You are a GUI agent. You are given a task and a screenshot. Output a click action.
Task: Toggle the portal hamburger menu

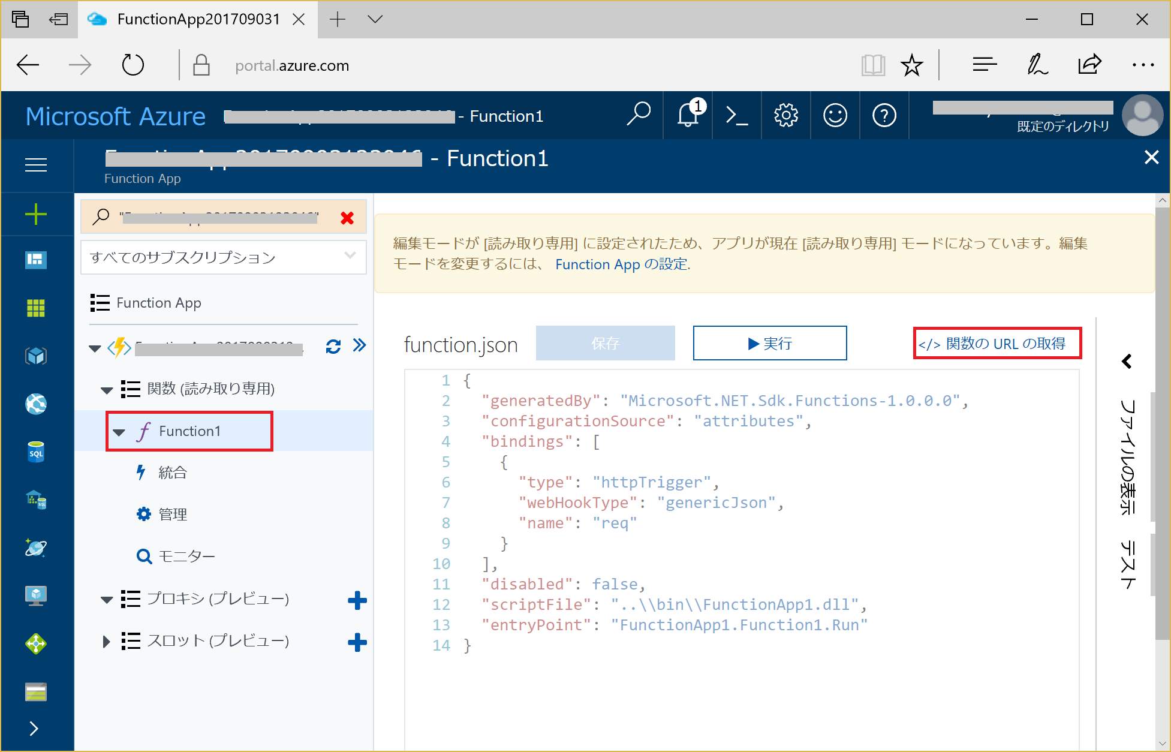(36, 166)
